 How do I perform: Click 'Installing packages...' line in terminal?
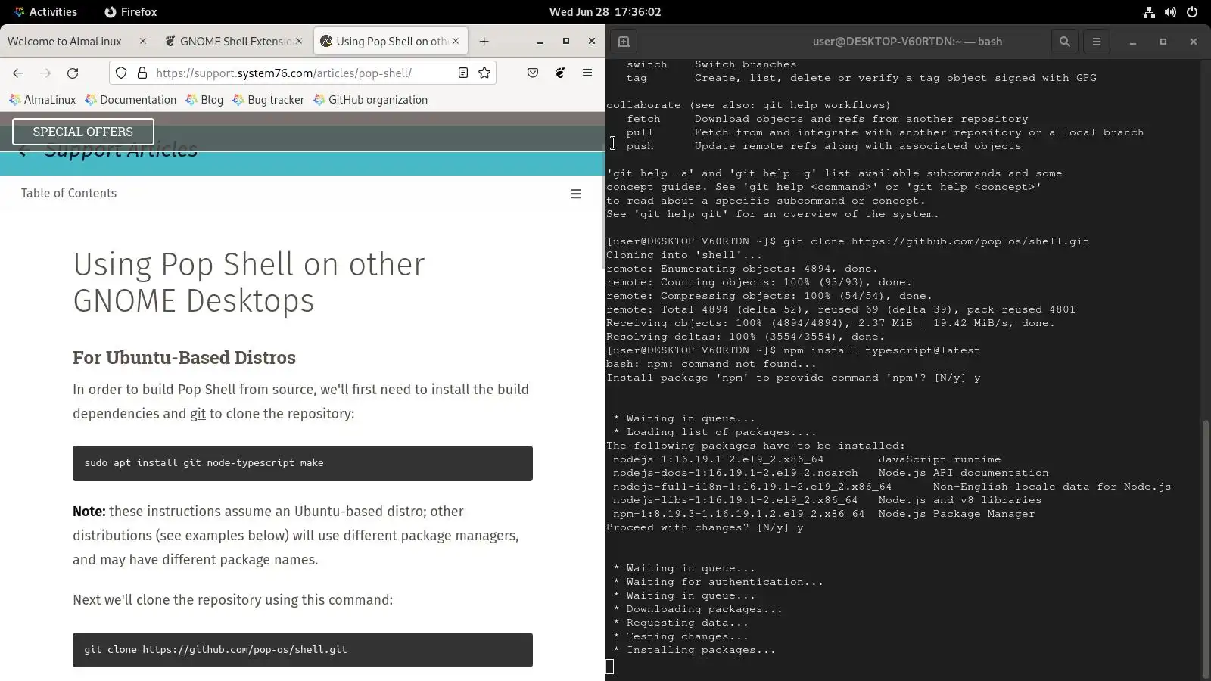point(694,650)
